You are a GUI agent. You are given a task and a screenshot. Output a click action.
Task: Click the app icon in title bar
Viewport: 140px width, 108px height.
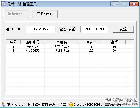(x=4, y=4)
